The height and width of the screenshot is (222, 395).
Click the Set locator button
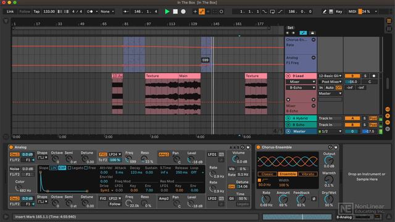click(x=290, y=28)
